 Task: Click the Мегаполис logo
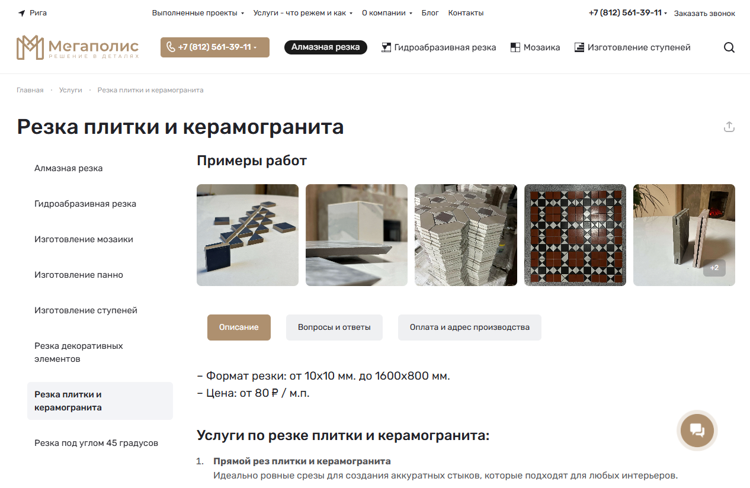(x=78, y=47)
